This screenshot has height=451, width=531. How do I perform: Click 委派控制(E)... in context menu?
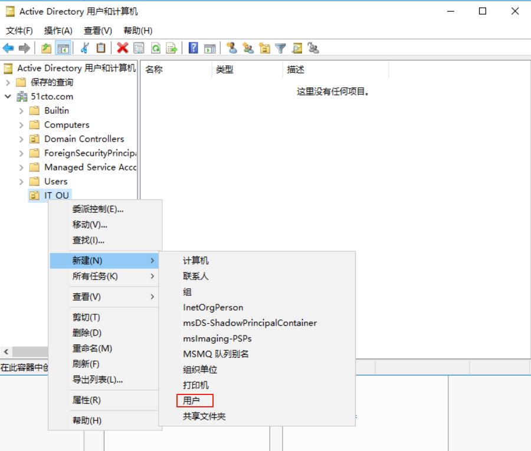[x=98, y=209]
